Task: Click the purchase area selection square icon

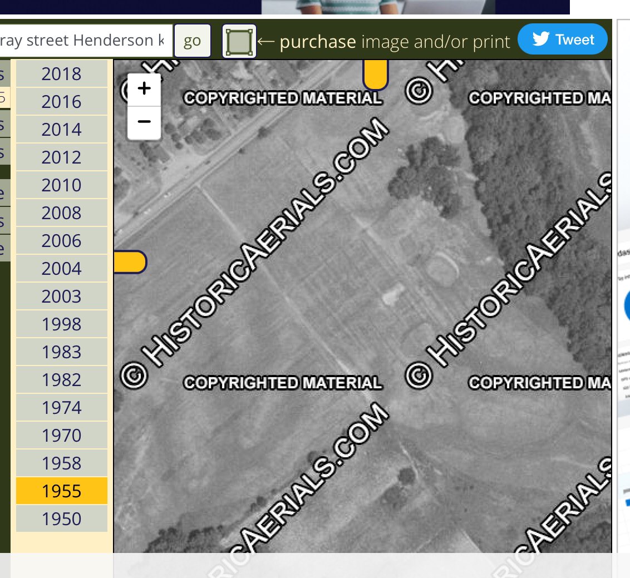Action: [239, 41]
